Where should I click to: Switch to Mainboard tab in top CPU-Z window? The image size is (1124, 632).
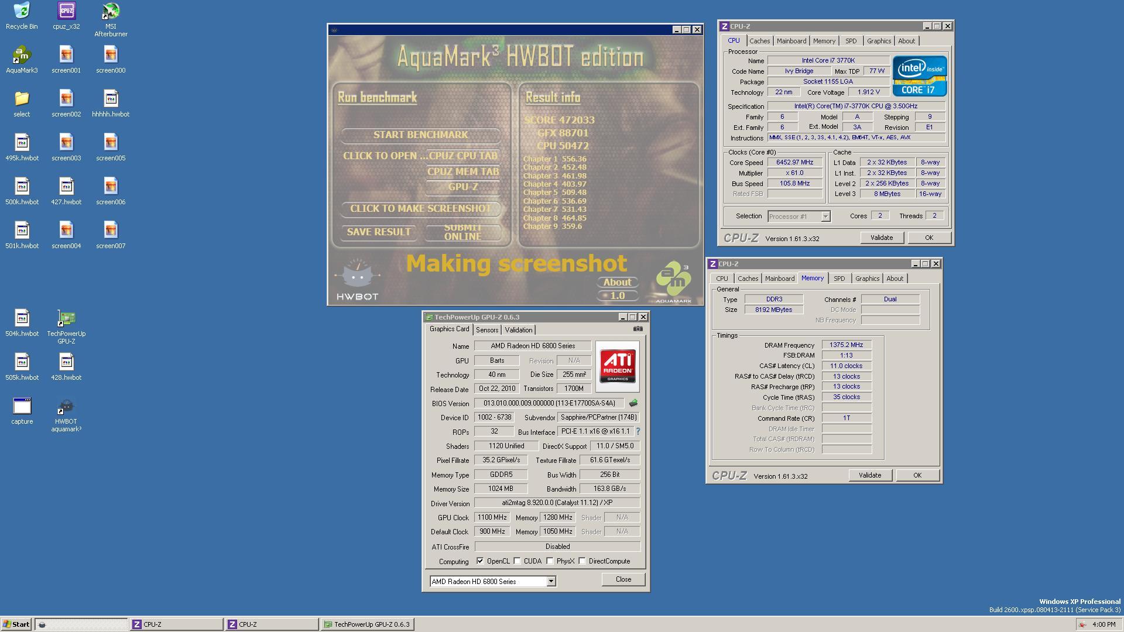coord(791,41)
